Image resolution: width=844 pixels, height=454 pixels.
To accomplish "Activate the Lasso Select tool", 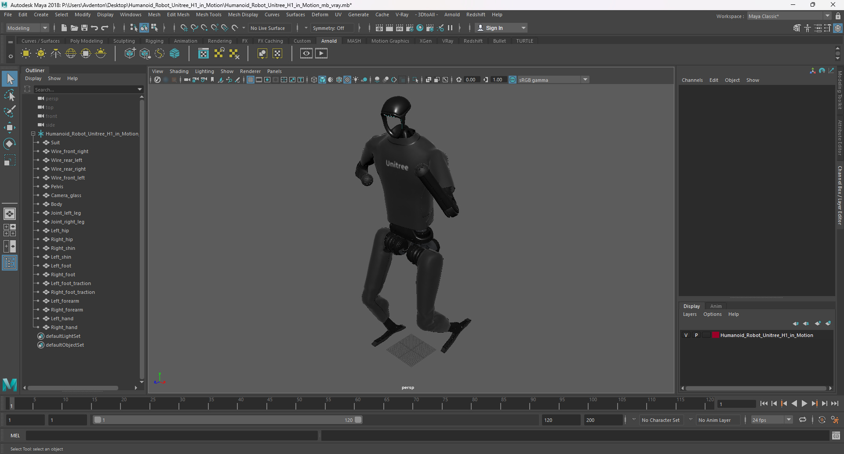I will pos(10,95).
